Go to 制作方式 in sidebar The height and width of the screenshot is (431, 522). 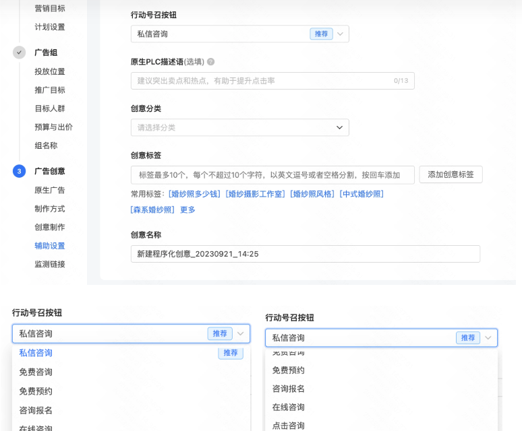click(x=50, y=209)
